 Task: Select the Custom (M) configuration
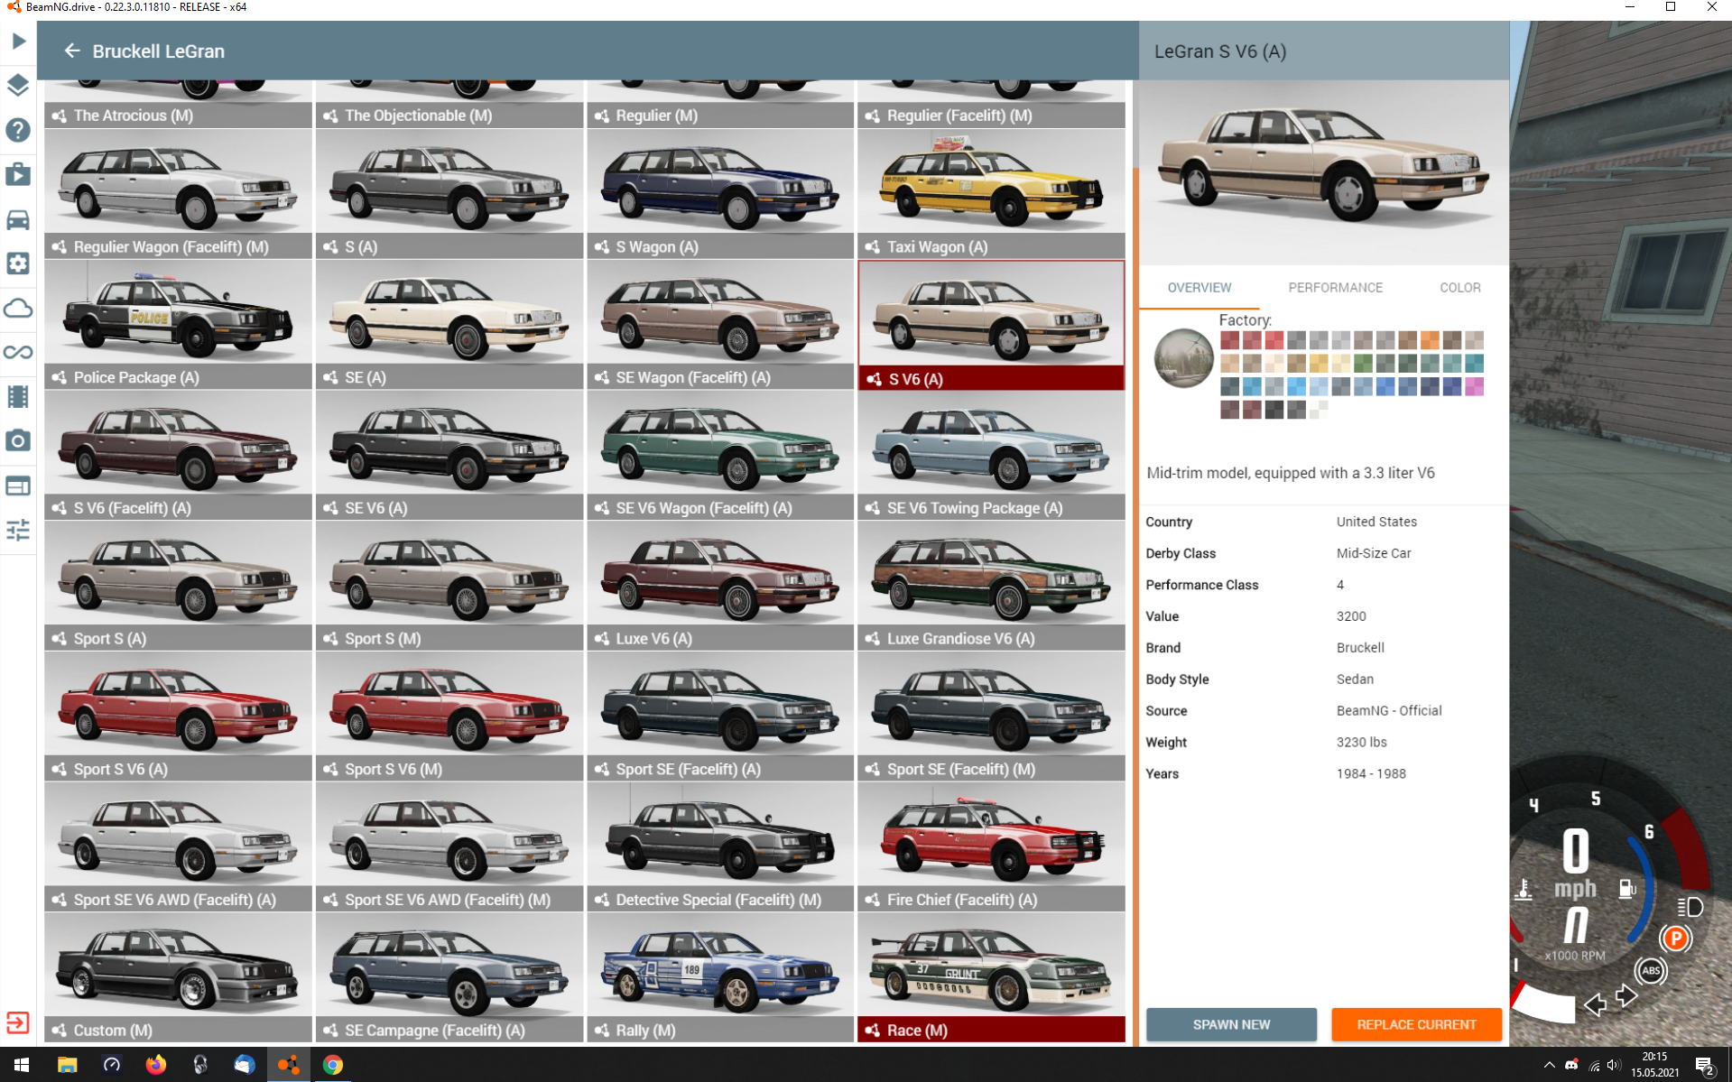(178, 977)
